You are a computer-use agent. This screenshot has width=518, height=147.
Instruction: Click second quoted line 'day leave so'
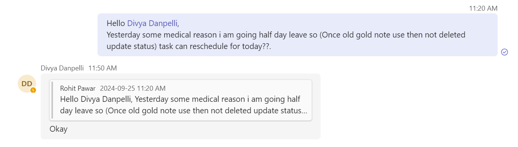point(184,111)
